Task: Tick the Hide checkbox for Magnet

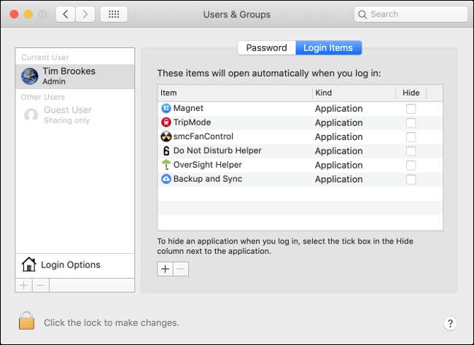Action: coord(411,109)
